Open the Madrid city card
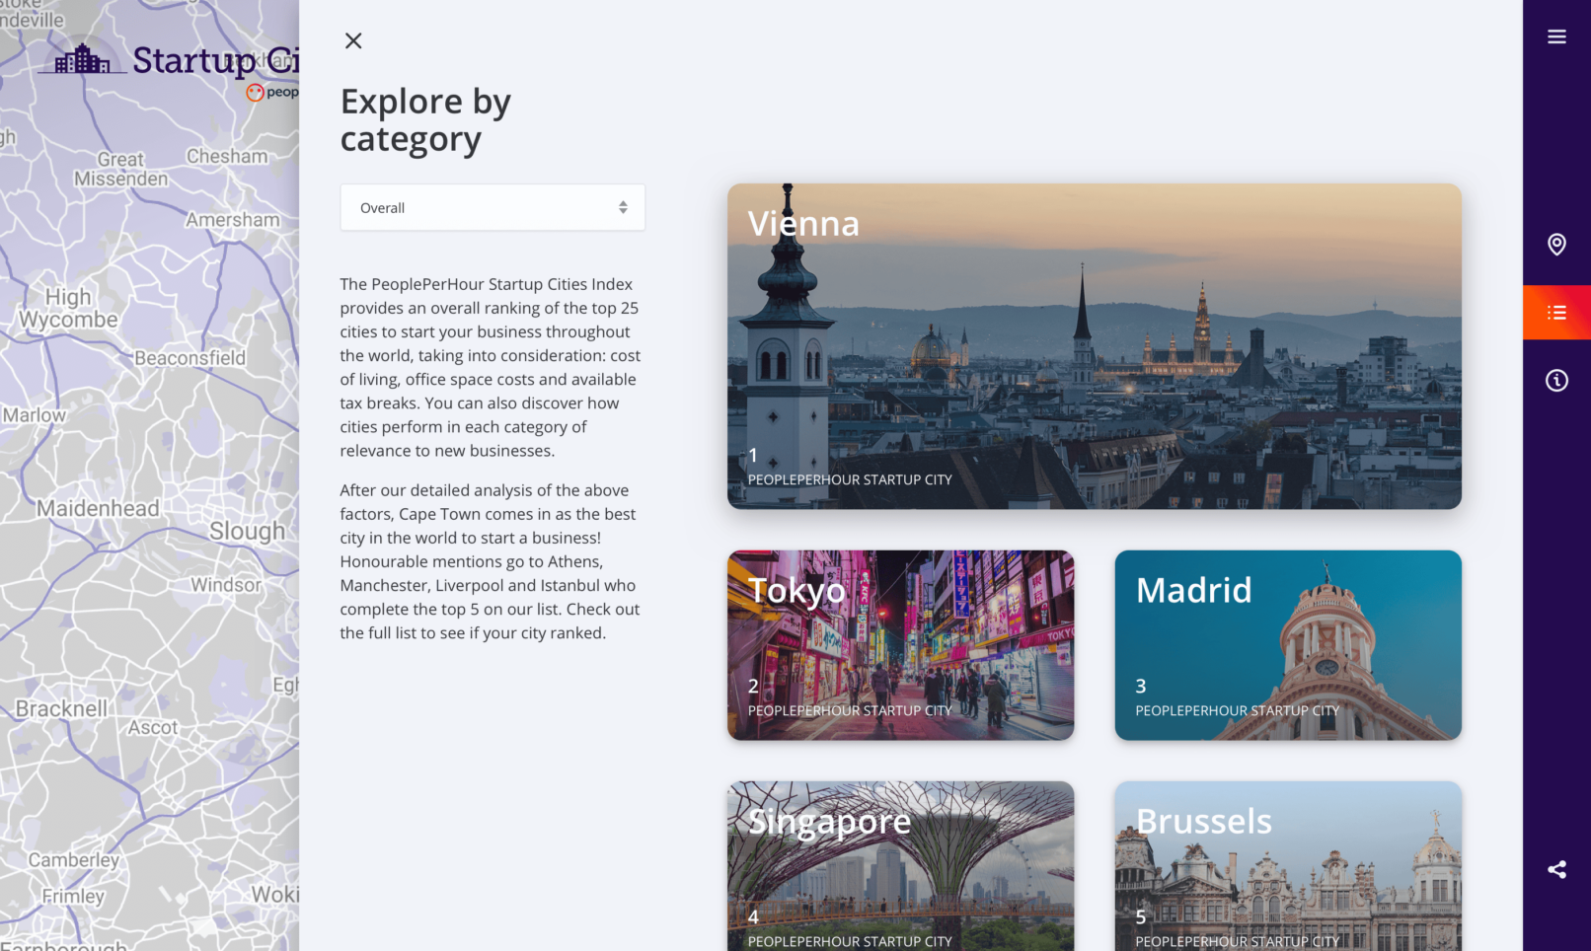The image size is (1591, 951). point(1287,645)
